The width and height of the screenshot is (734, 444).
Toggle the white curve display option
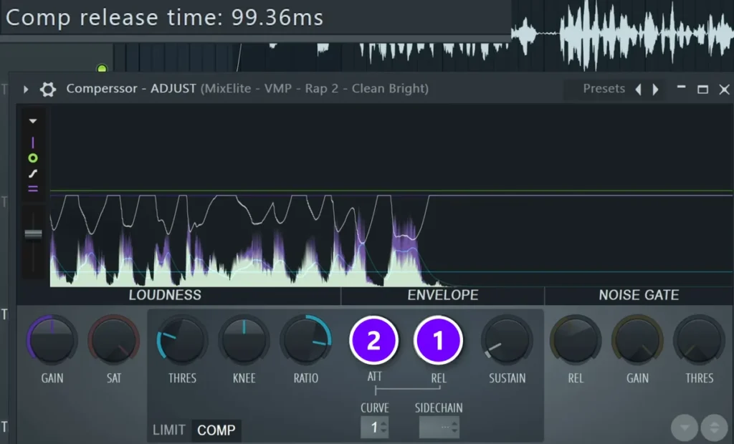[x=33, y=173]
